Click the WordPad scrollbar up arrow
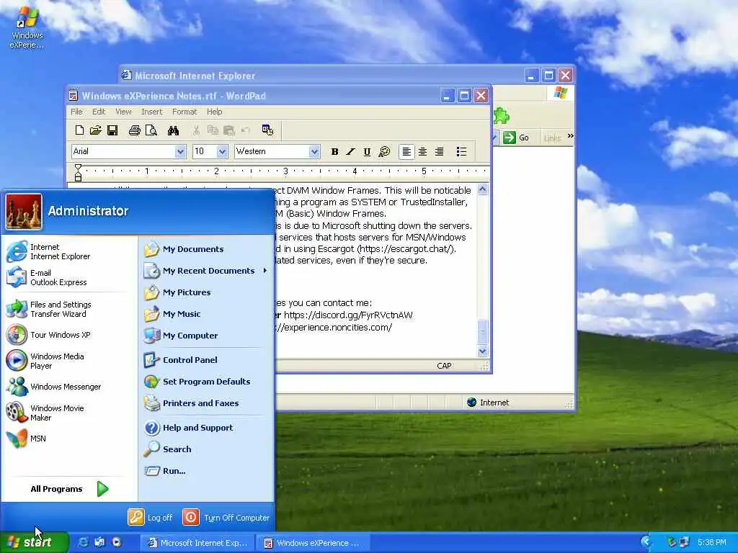This screenshot has height=553, width=738. 482,189
